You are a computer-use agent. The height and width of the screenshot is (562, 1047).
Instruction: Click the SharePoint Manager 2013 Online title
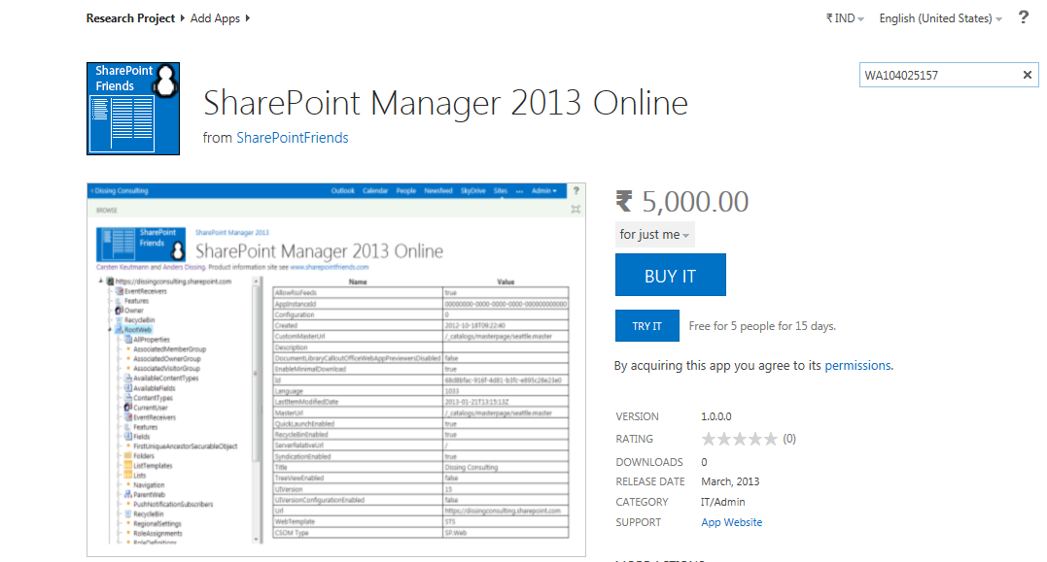[x=445, y=103]
